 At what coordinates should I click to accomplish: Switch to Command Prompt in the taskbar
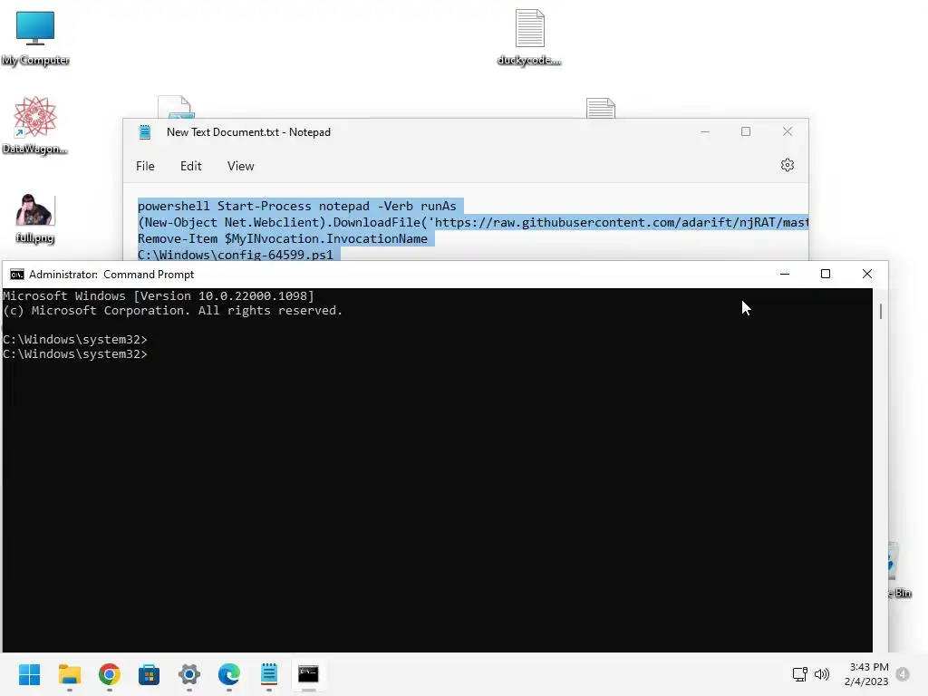coord(308,674)
